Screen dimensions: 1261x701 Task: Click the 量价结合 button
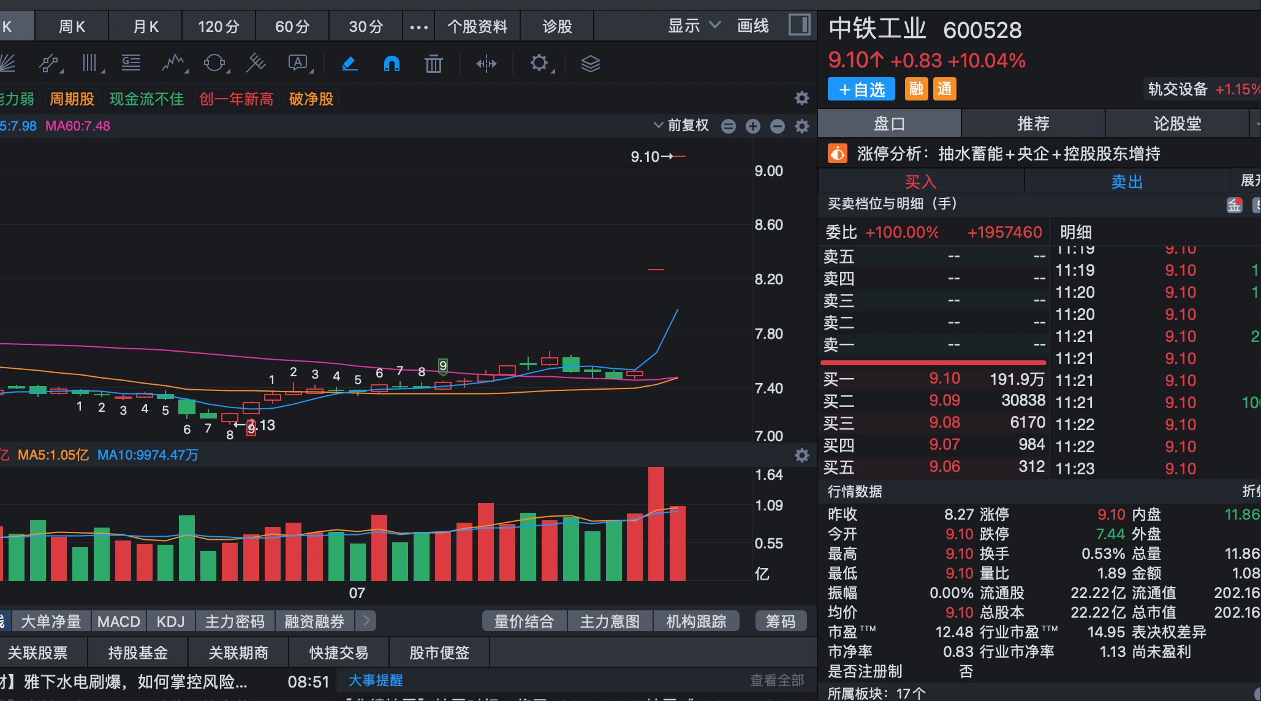pyautogui.click(x=524, y=621)
